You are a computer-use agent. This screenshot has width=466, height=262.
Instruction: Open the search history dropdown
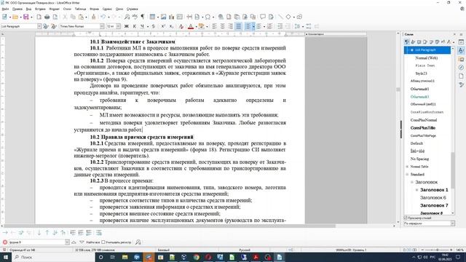coord(67,242)
